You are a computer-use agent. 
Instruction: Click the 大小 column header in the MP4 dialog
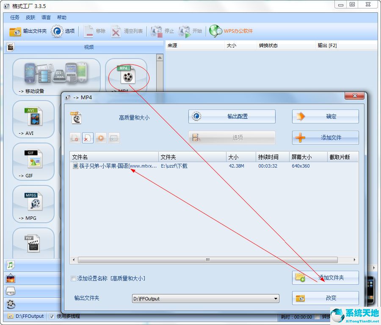(241, 157)
